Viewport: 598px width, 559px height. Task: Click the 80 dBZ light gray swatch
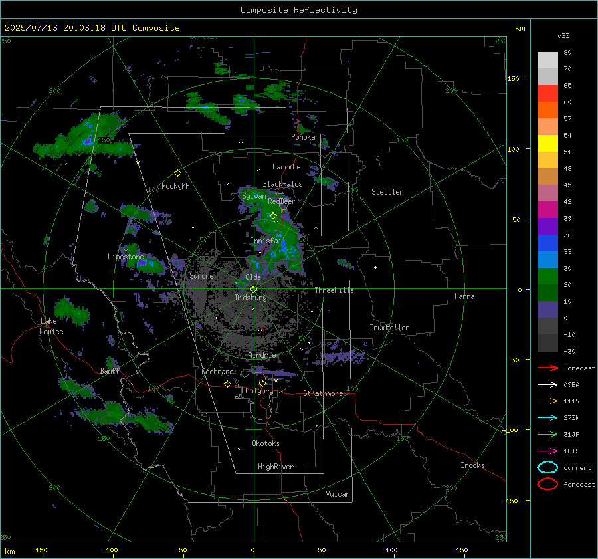point(548,60)
